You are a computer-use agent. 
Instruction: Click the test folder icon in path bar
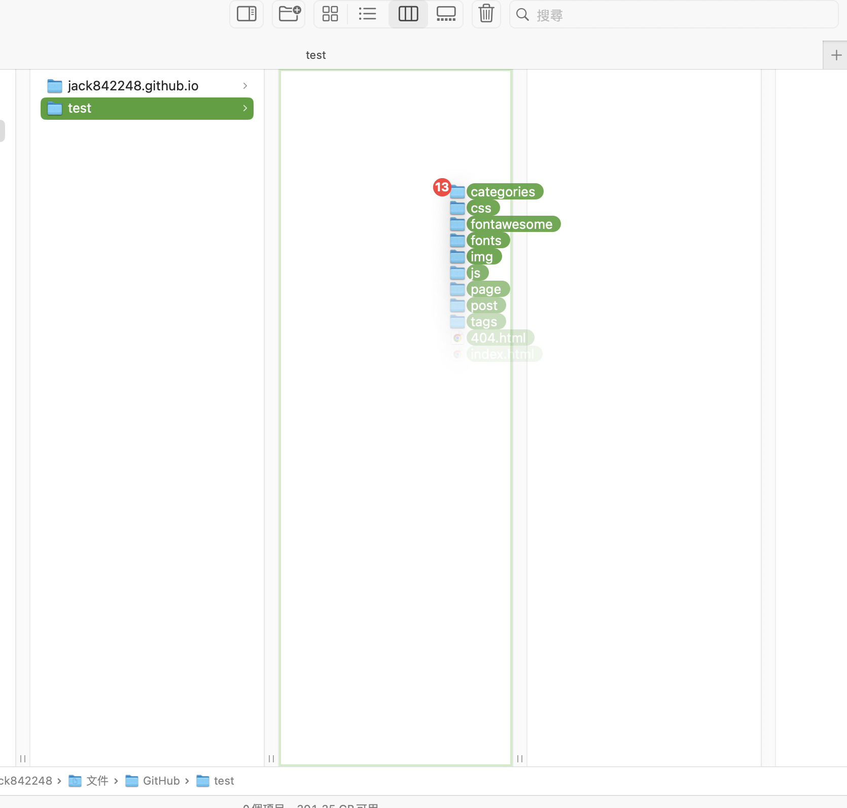click(203, 781)
